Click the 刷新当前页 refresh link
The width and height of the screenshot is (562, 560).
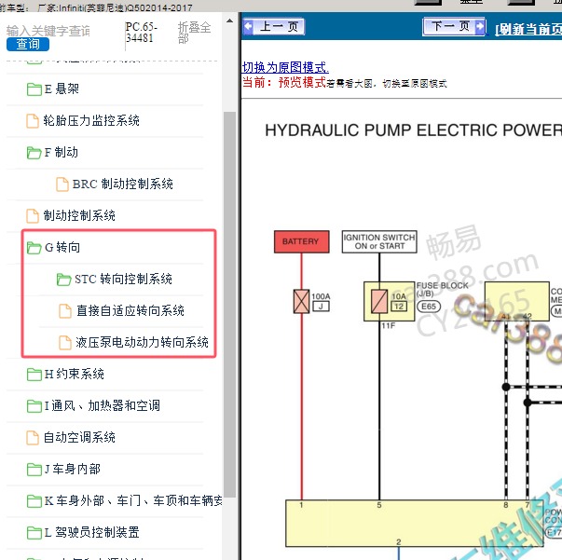(x=528, y=30)
